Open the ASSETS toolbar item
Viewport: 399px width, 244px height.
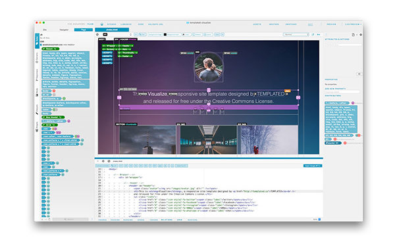coord(257,24)
